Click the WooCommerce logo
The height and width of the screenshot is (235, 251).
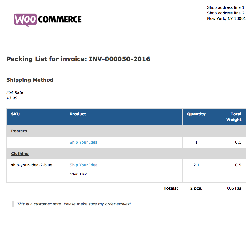48,19
